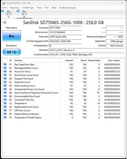
Task: Click the Serienummer value field
Action: pos(65,32)
